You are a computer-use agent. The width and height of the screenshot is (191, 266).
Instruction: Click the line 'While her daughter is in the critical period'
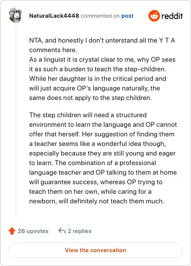[x=97, y=79]
